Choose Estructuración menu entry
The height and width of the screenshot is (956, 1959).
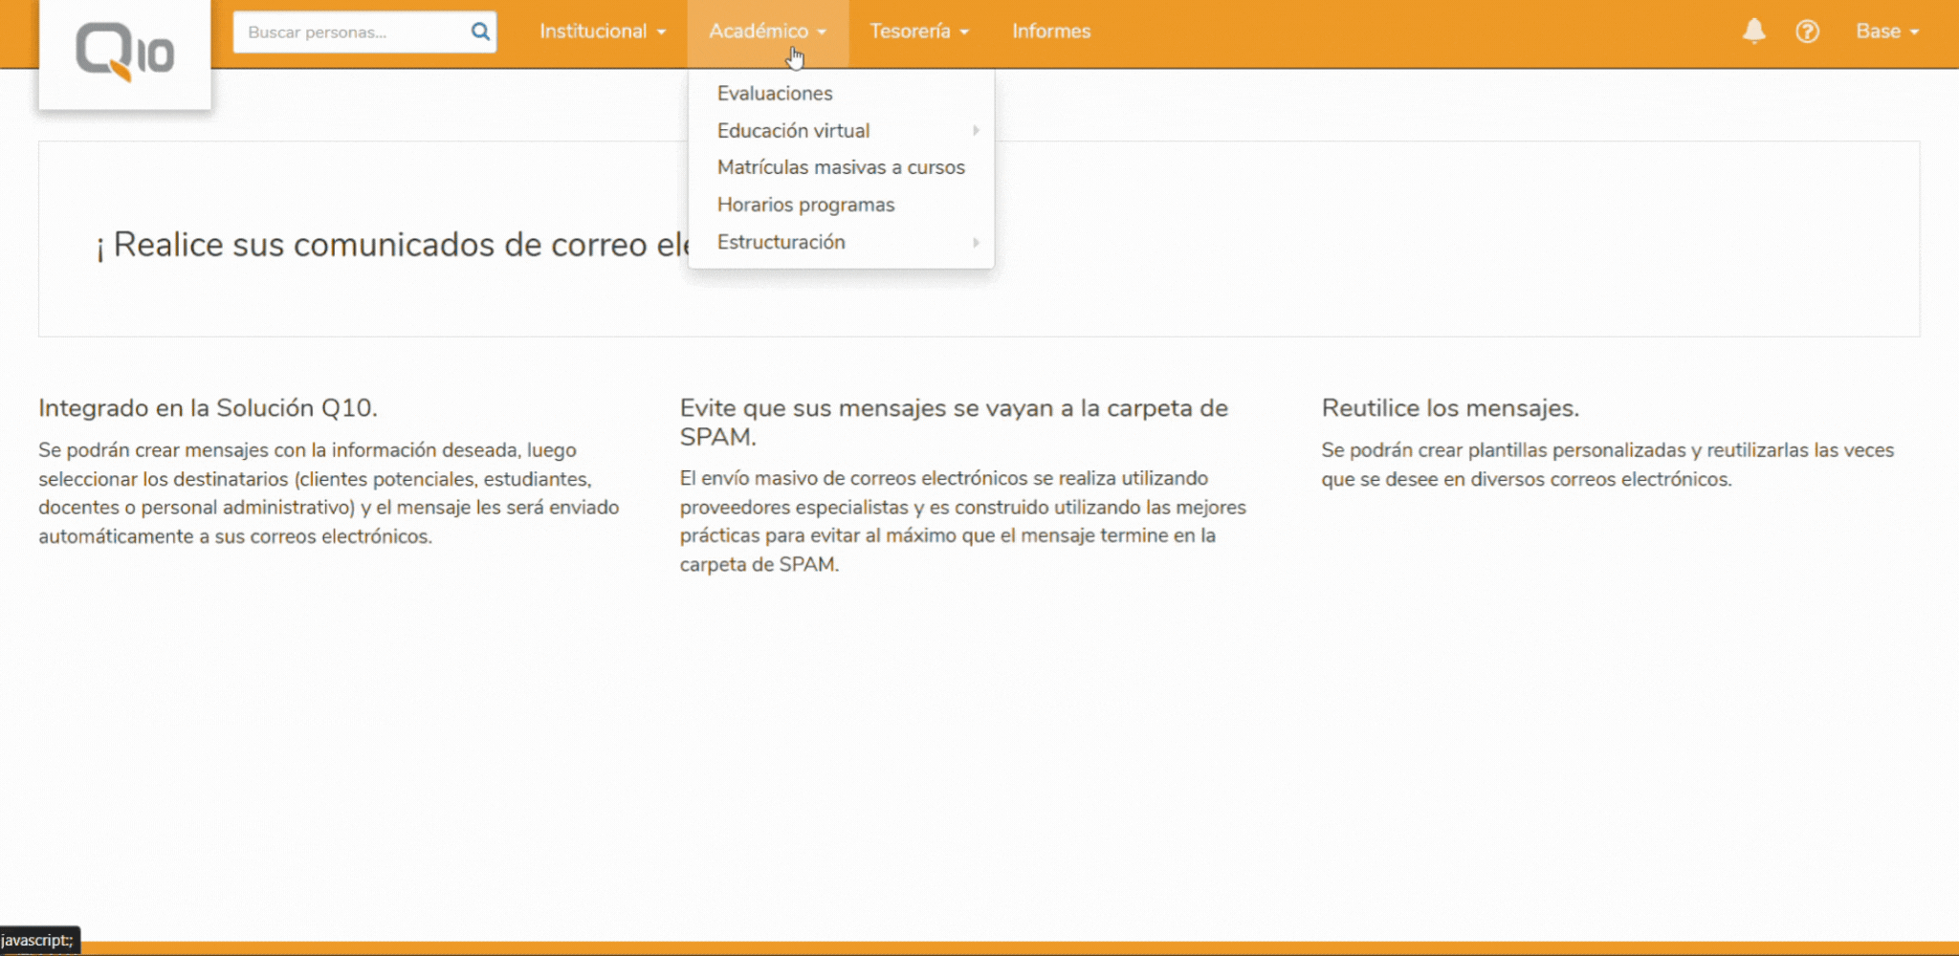[x=781, y=242]
